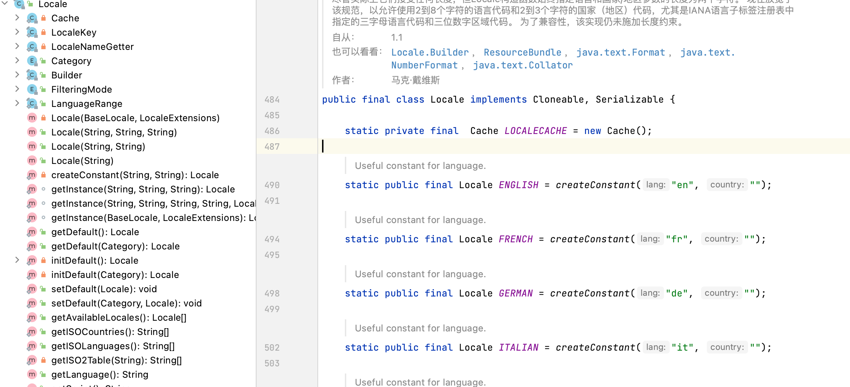Expand initDefault(): Locale node
This screenshot has width=850, height=387.
tap(17, 260)
